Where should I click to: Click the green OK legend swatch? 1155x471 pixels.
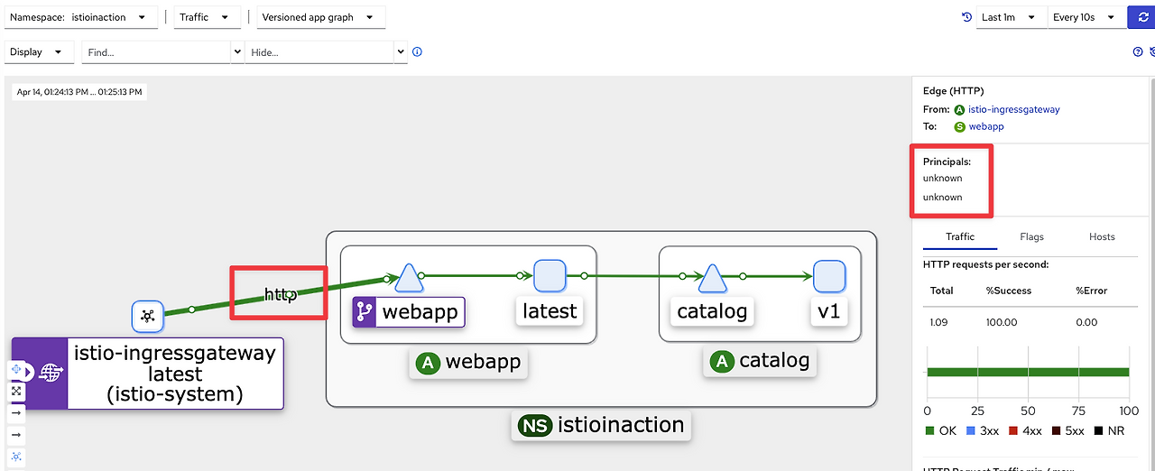pyautogui.click(x=930, y=431)
